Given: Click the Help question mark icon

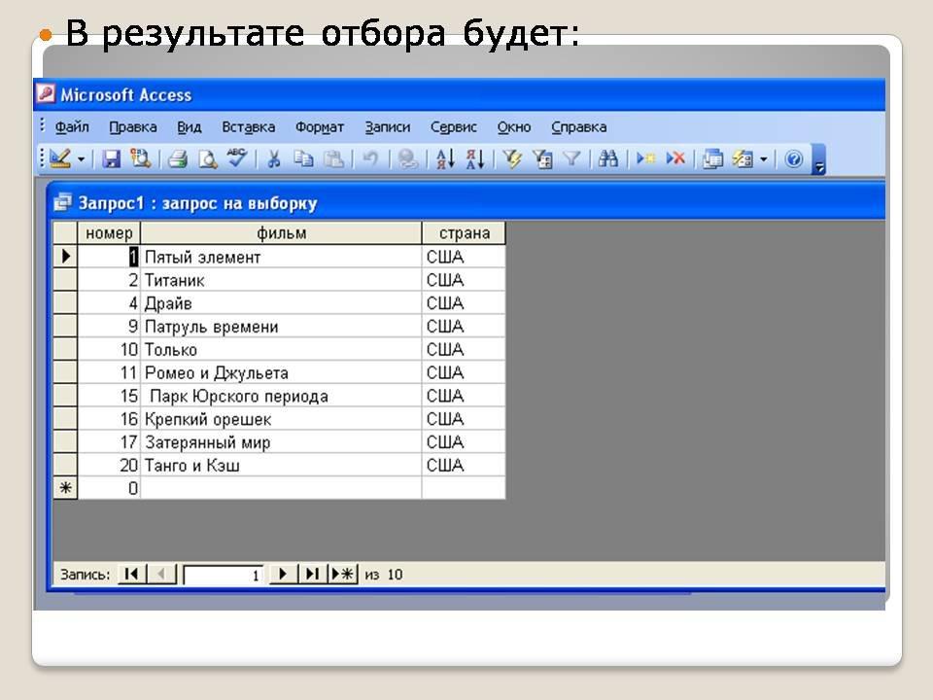Looking at the screenshot, I should [x=794, y=159].
